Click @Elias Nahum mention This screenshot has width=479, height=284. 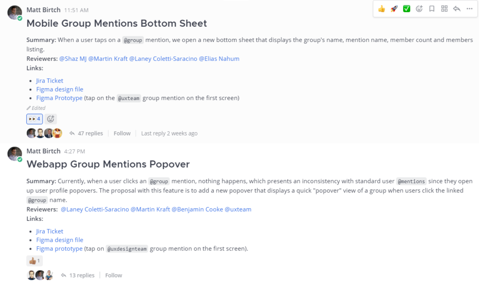tap(219, 58)
